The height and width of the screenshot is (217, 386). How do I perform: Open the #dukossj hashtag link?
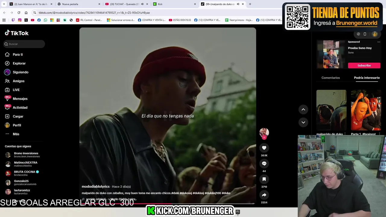click(186, 193)
